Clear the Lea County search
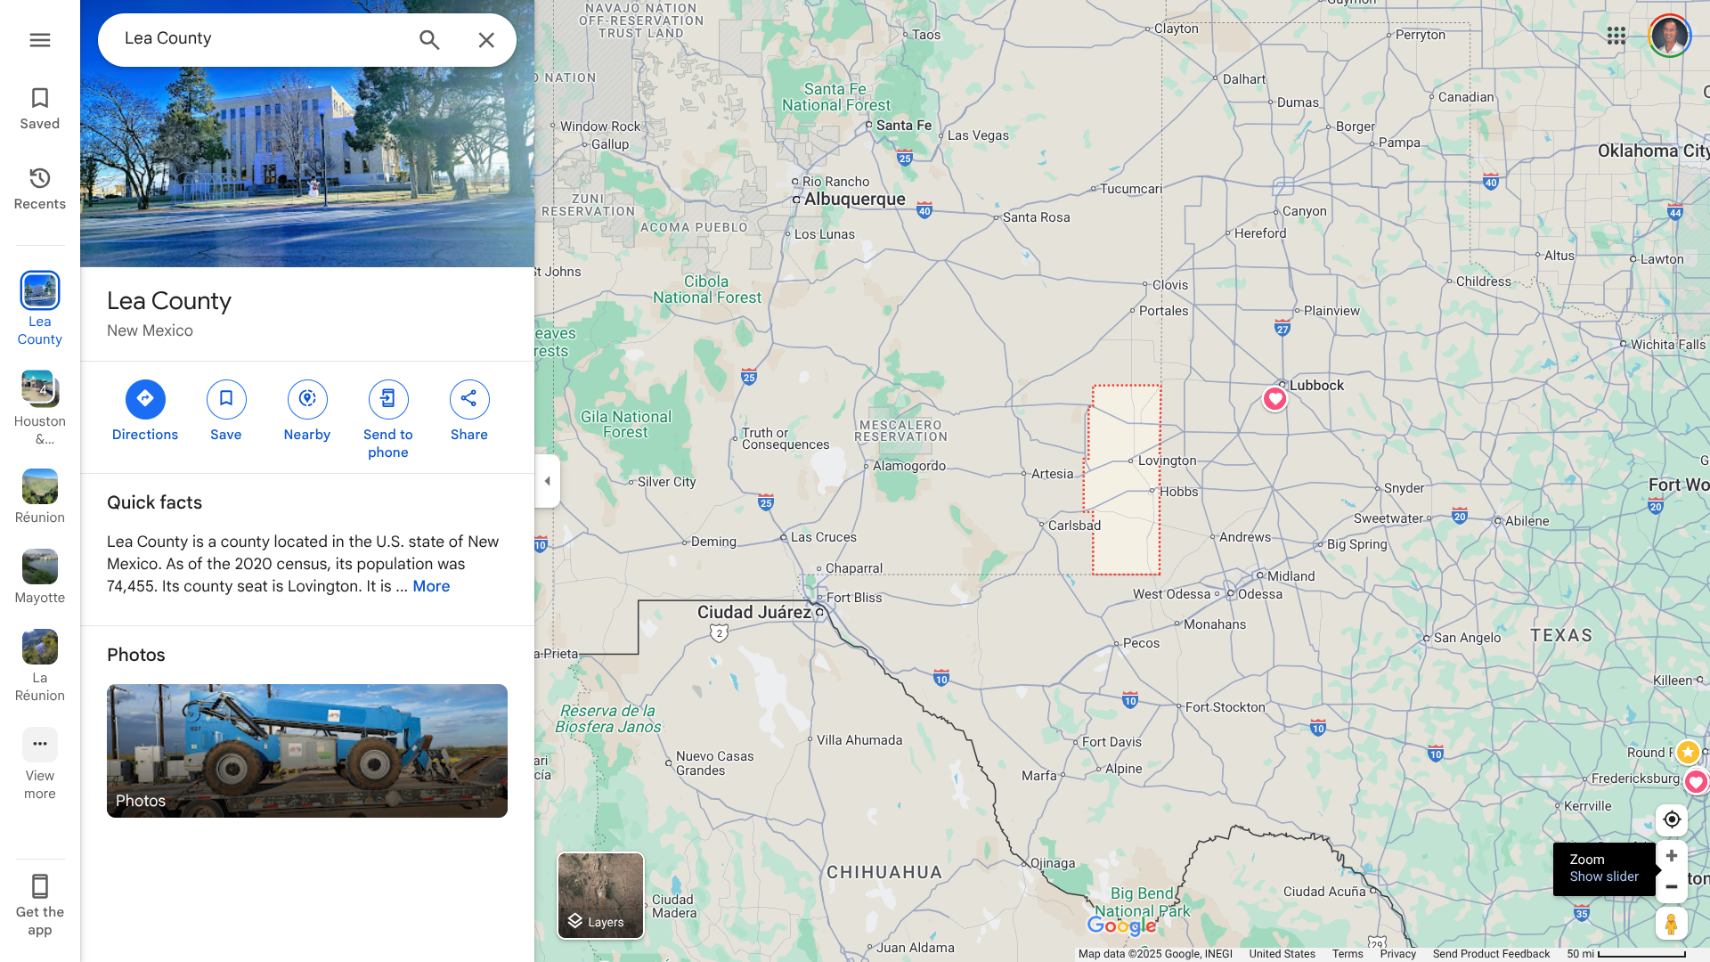The width and height of the screenshot is (1710, 962). point(486,40)
